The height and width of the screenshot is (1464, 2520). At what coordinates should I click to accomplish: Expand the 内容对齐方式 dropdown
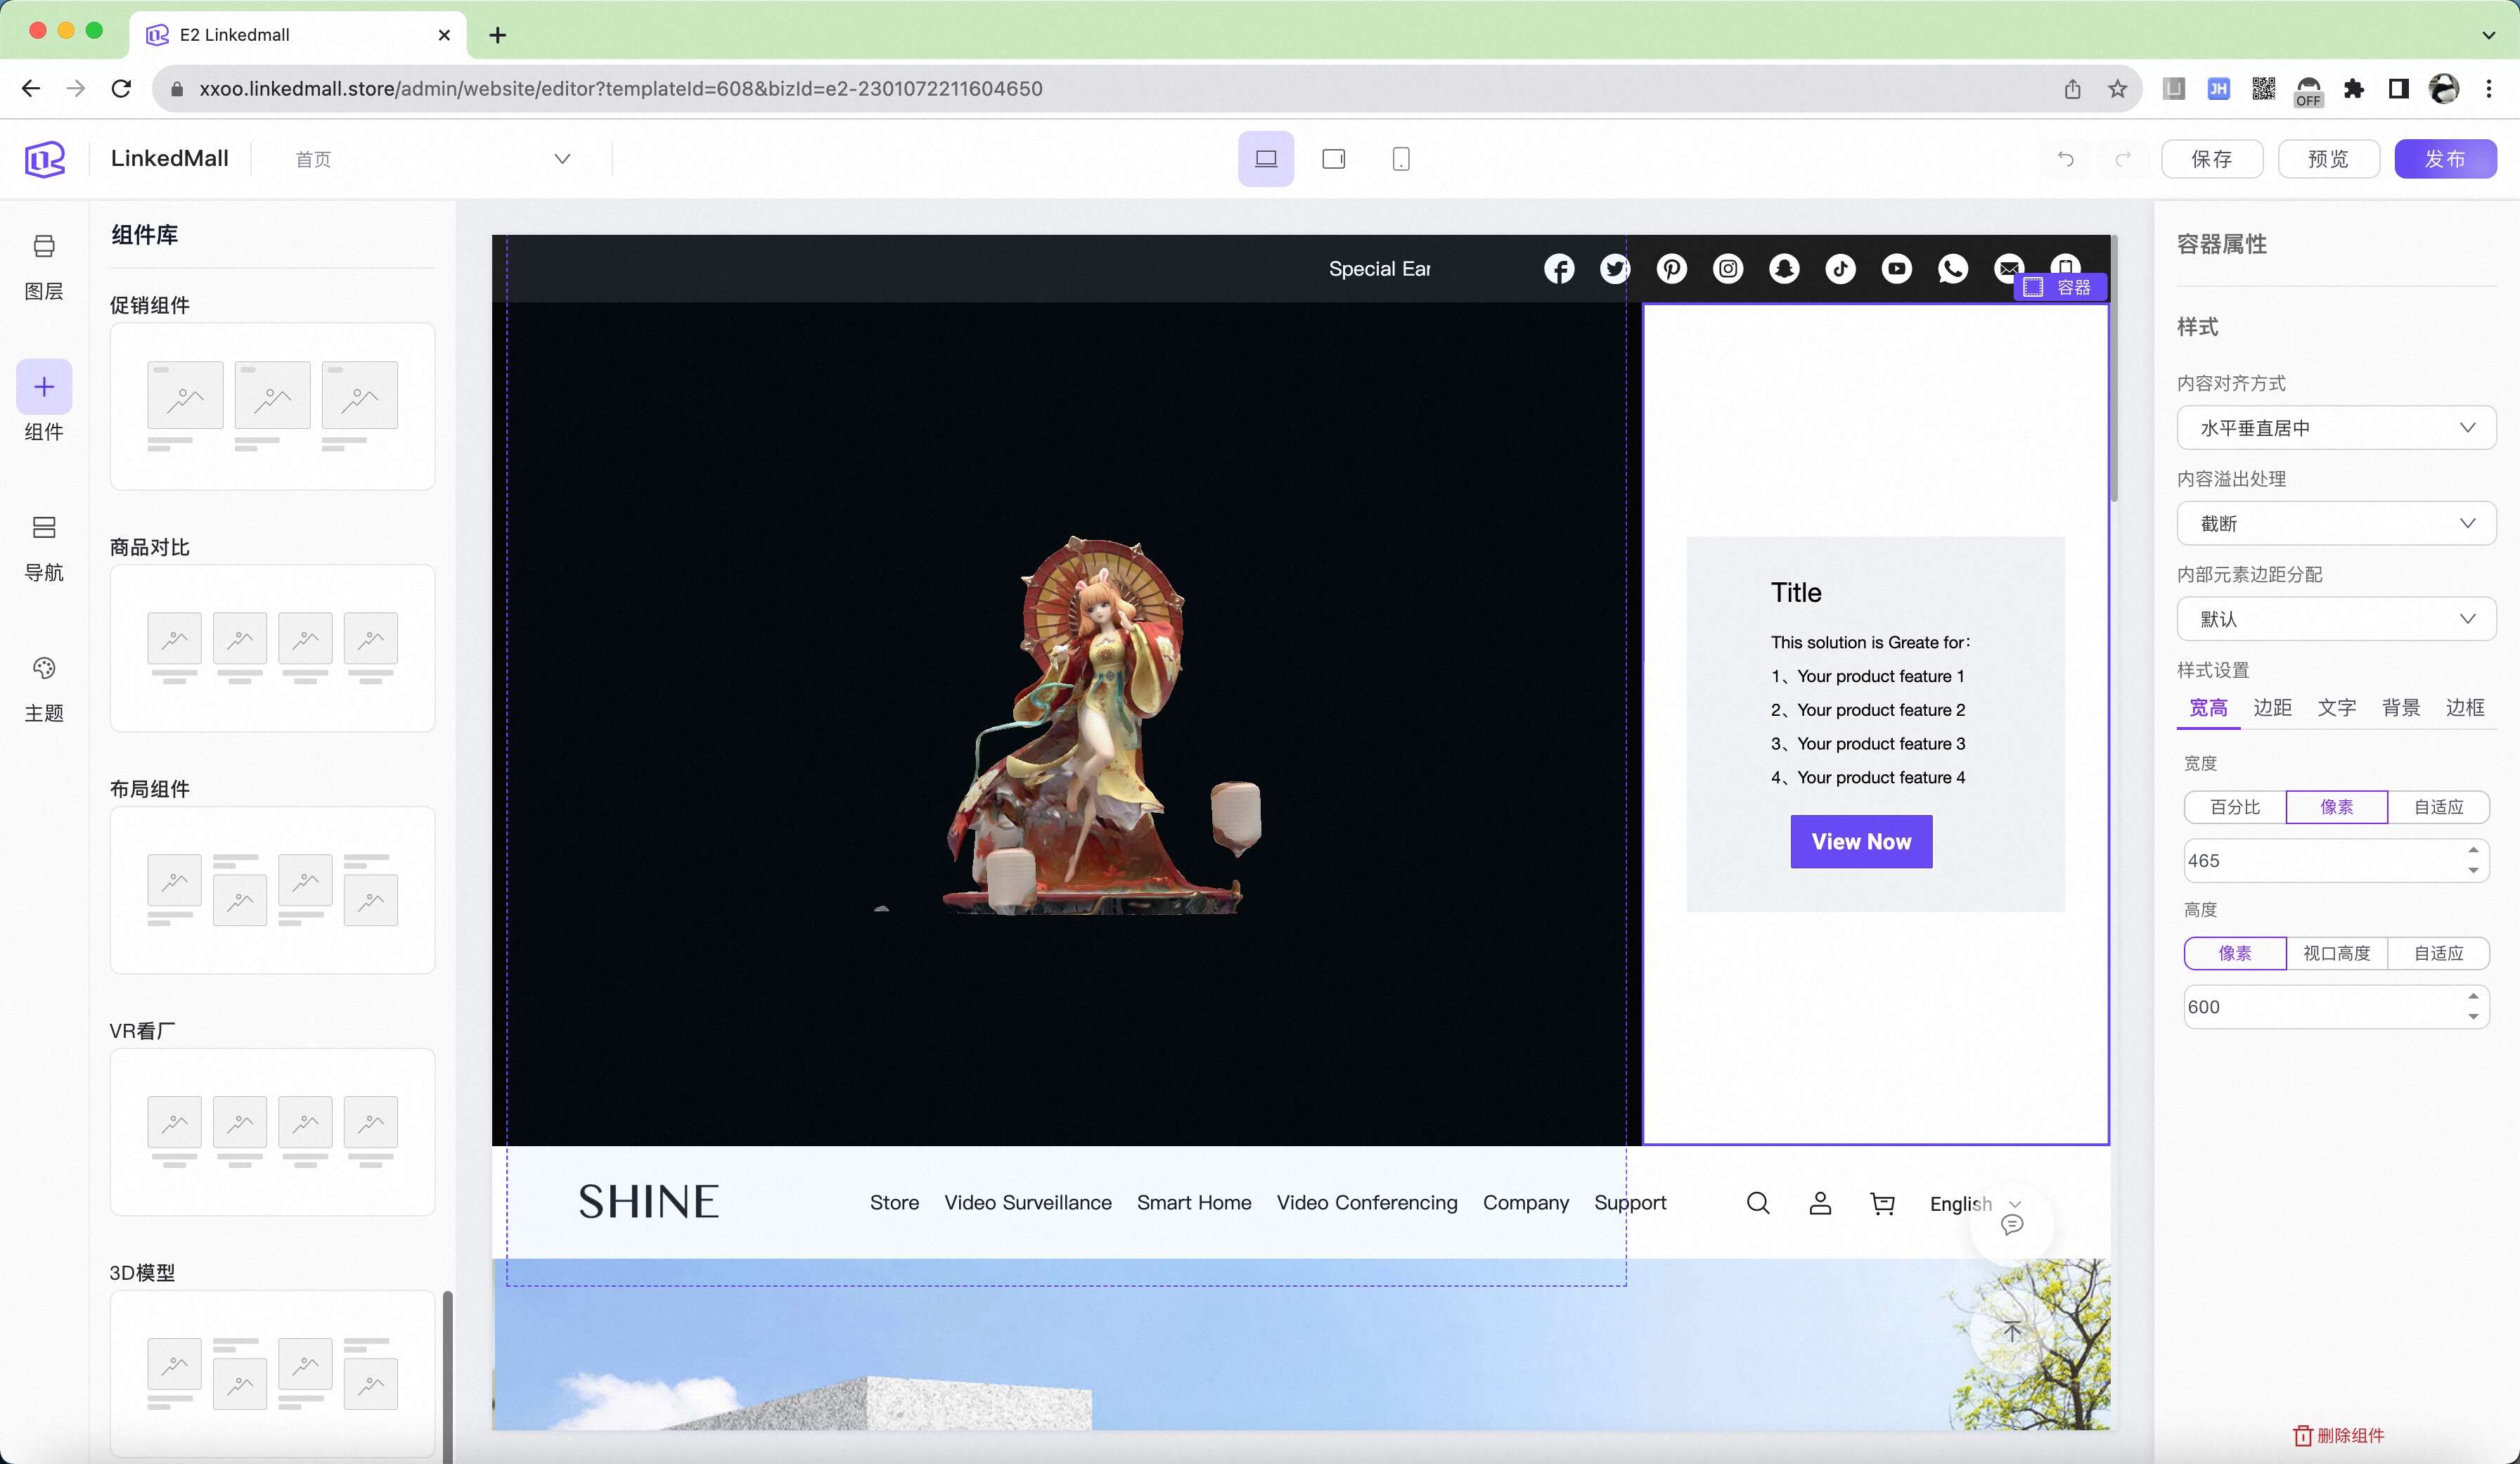pyautogui.click(x=2336, y=428)
